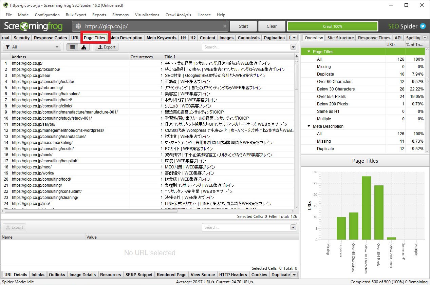Click the URL address input field

pos(150,26)
